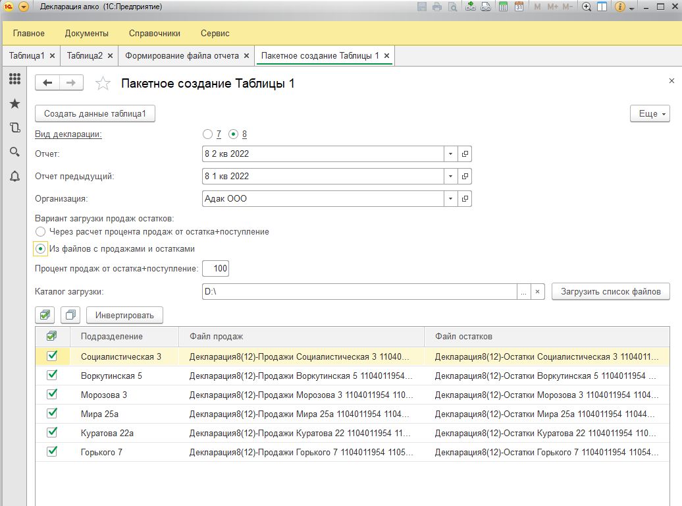Open the Еще dropdown menu
The height and width of the screenshot is (506, 682).
click(x=650, y=114)
